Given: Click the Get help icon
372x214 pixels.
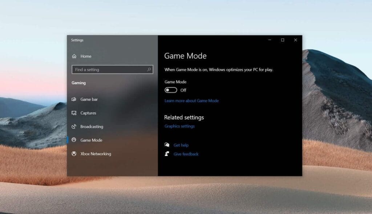Looking at the screenshot, I should click(x=167, y=145).
